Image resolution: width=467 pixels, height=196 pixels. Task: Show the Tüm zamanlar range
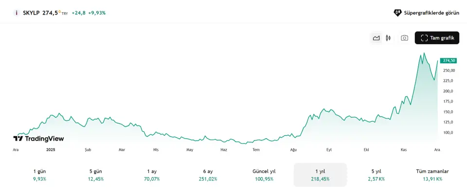[x=432, y=175]
